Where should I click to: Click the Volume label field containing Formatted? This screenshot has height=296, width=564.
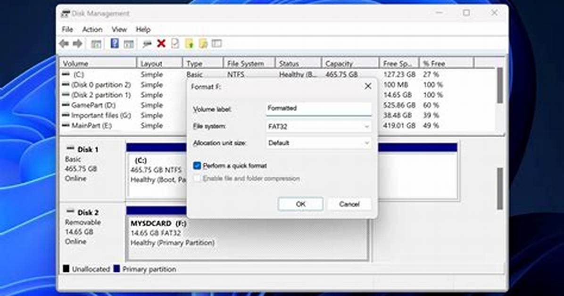click(x=319, y=108)
